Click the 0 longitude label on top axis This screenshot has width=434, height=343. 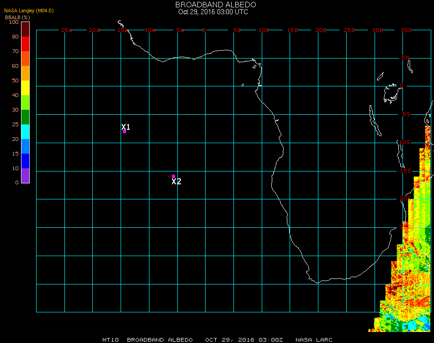point(204,30)
